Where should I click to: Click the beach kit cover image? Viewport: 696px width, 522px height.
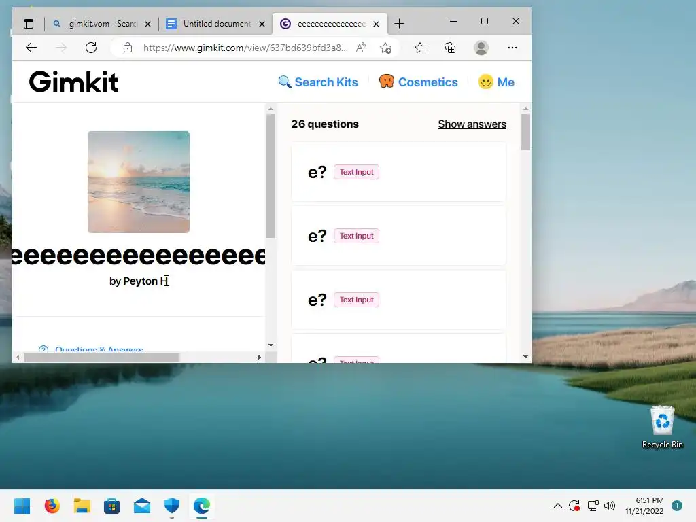click(x=139, y=182)
